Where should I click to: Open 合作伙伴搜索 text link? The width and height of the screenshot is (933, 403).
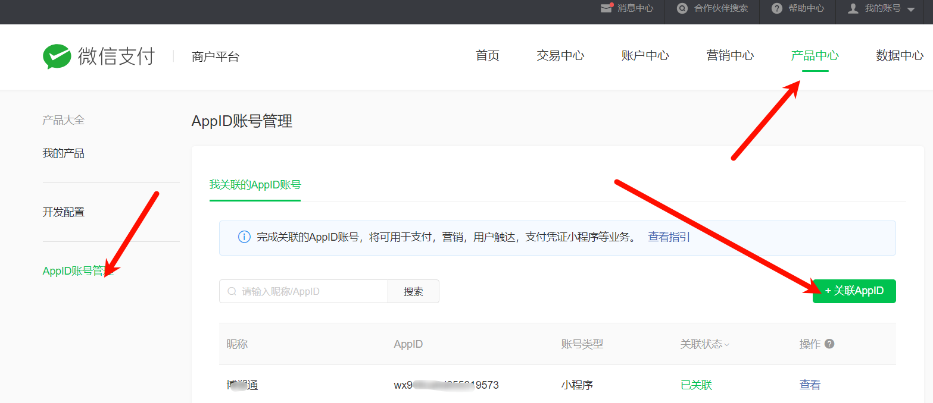(x=721, y=8)
